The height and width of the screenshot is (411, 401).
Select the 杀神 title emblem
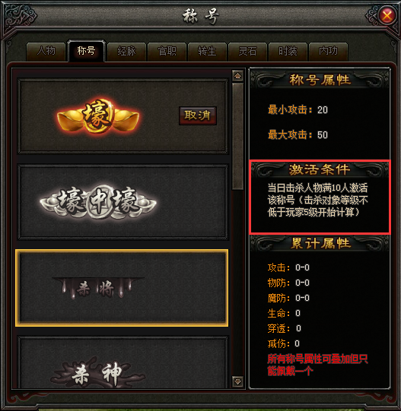[x=97, y=373]
